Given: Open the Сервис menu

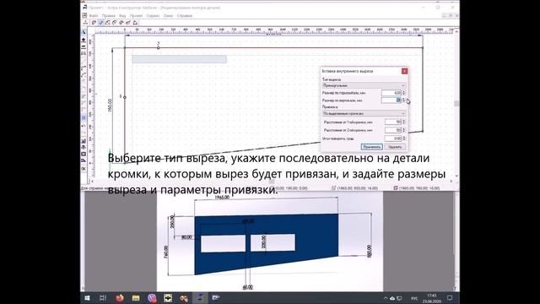Looking at the screenshot, I should pos(153,16).
